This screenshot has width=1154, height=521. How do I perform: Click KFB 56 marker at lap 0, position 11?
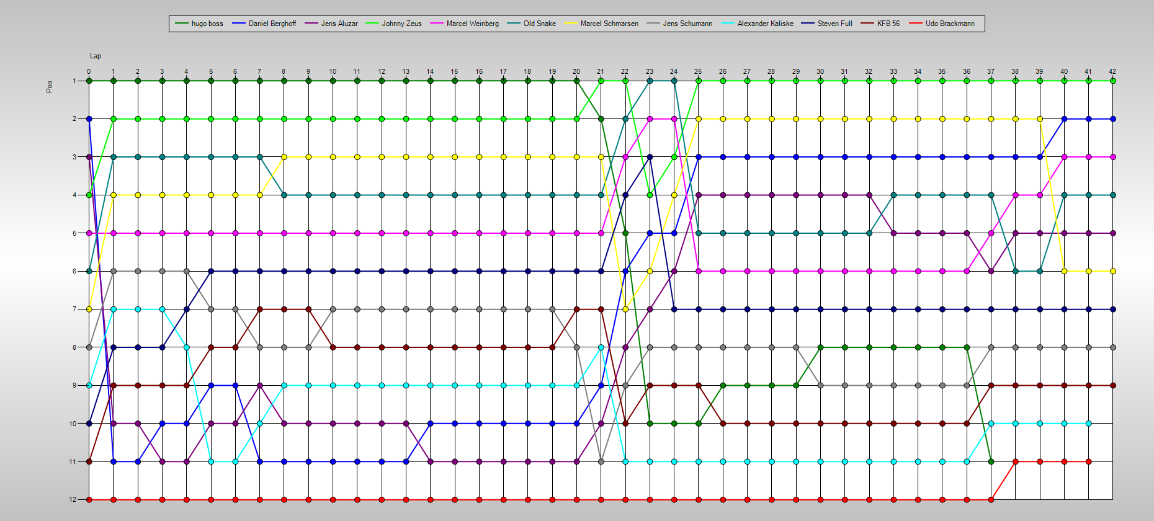[x=89, y=461]
